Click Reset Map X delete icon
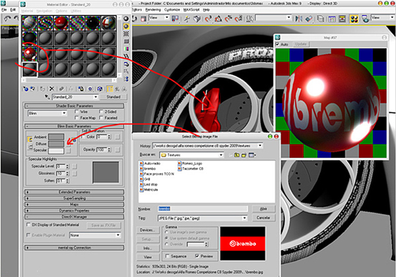Image resolution: width=396 pixels, height=277 pixels. [51, 89]
